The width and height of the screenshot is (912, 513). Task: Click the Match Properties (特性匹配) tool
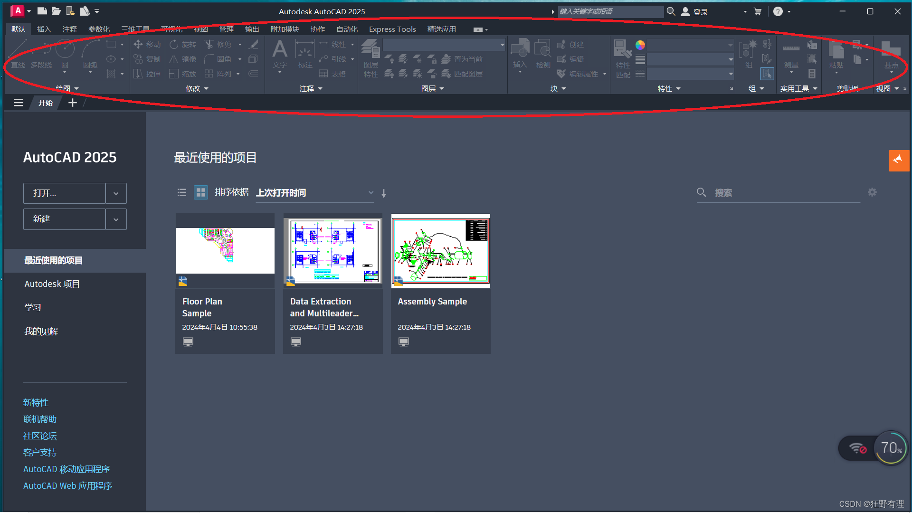pyautogui.click(x=623, y=59)
